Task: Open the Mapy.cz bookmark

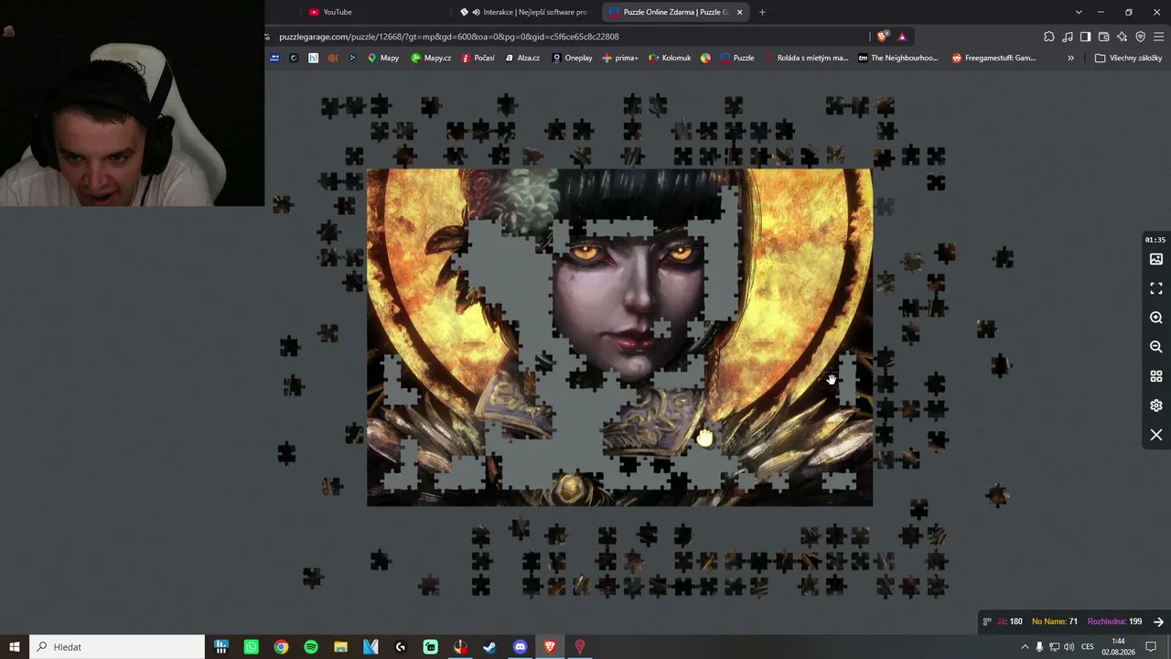Action: point(431,58)
